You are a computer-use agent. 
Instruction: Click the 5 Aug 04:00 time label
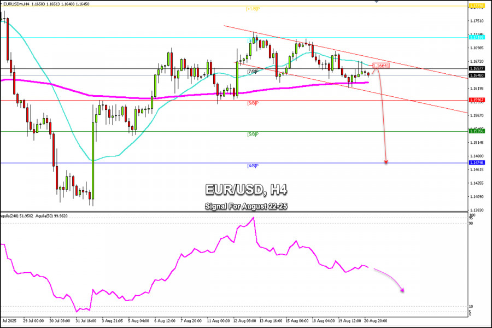pyautogui.click(x=138, y=321)
